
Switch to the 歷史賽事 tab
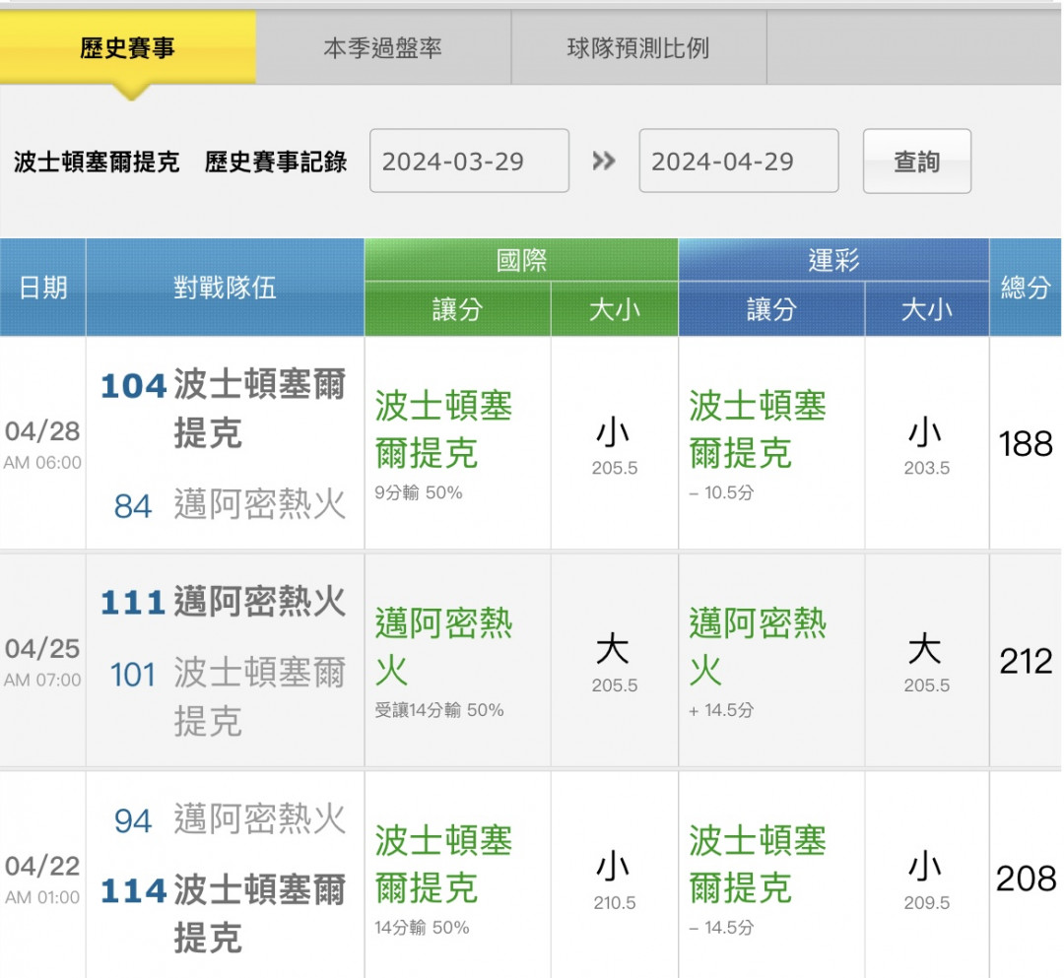click(127, 47)
